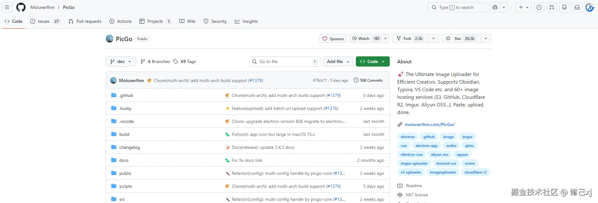598x203 pixels.
Task: Expand the Star lists dropdown arrow
Action: click(486, 38)
